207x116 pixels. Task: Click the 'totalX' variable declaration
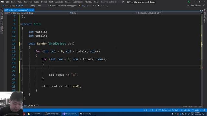(x=41, y=32)
